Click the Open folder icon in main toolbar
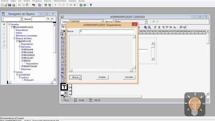The height and width of the screenshot is (121, 215). pyautogui.click(x=6, y=5)
